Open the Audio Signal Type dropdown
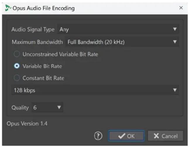189x147 pixels. point(118,29)
